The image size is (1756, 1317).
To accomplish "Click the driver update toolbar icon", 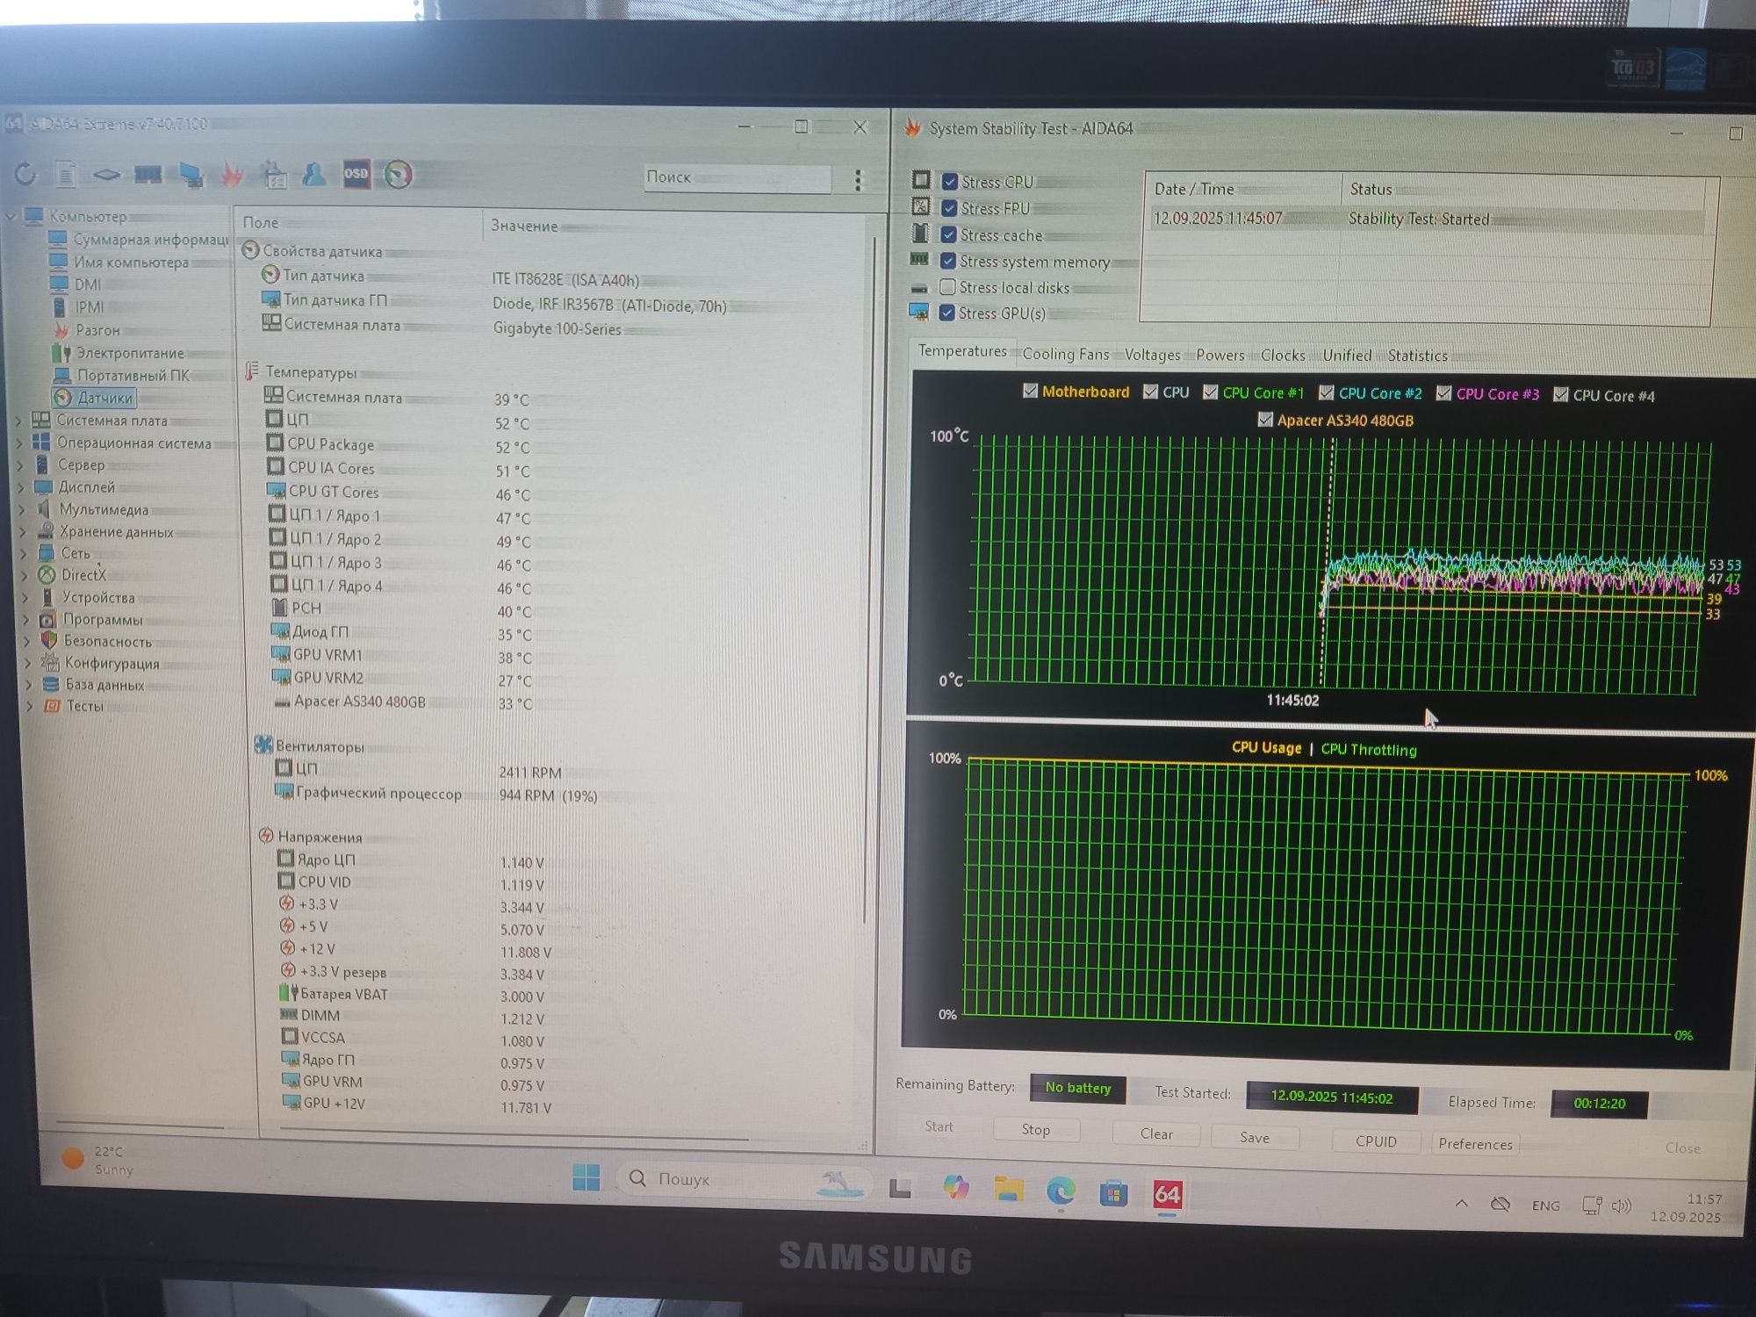I will [x=273, y=175].
